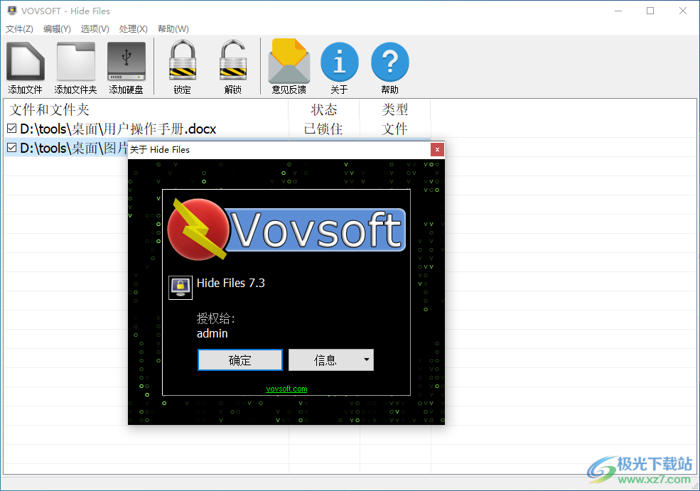
Task: Click the 信息 button label
Action: pyautogui.click(x=325, y=360)
